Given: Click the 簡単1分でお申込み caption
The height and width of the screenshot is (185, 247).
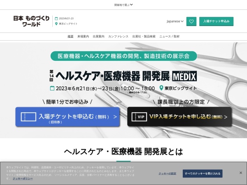Looking at the screenshot, I should pyautogui.click(x=67, y=102).
